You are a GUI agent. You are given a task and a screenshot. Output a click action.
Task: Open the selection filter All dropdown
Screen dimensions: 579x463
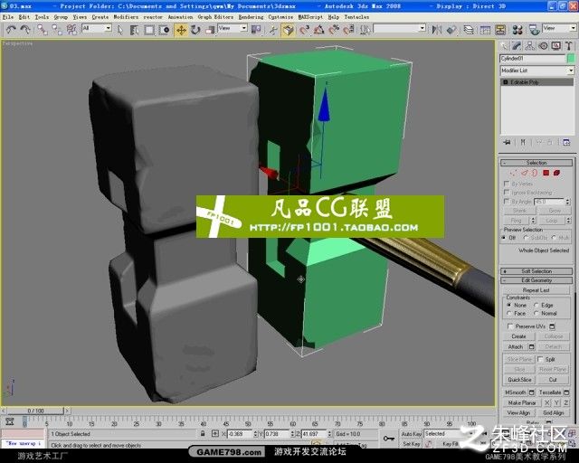97,28
